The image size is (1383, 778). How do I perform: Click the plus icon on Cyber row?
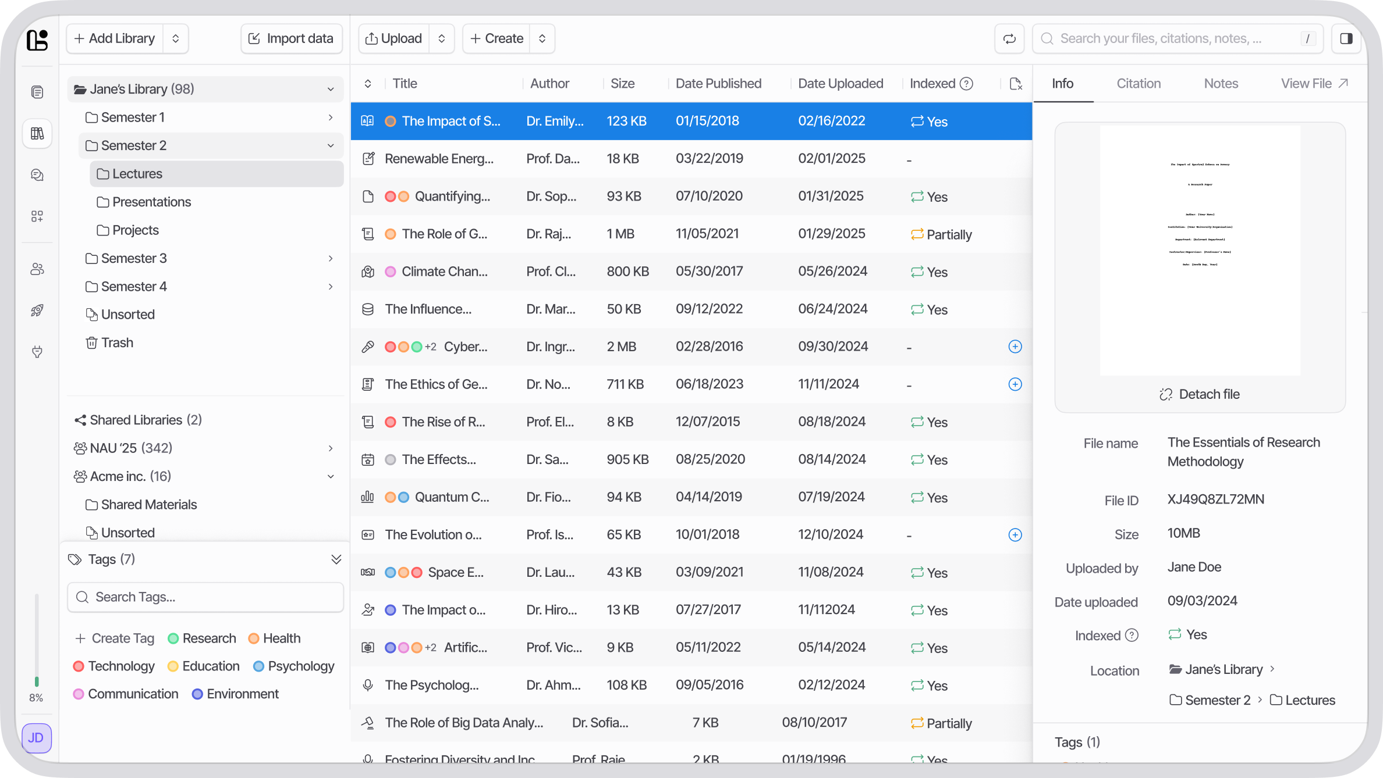point(1015,347)
